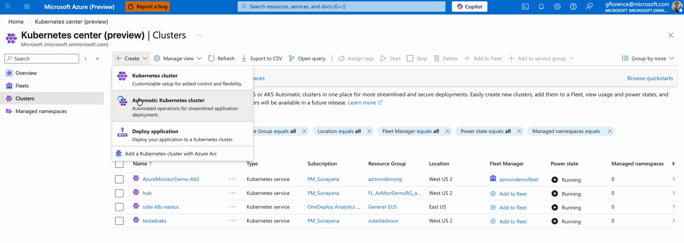The width and height of the screenshot is (684, 243).
Task: Open the feedback icon in the header
Action: tap(589, 7)
